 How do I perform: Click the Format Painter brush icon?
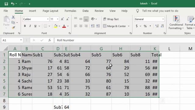(13, 28)
